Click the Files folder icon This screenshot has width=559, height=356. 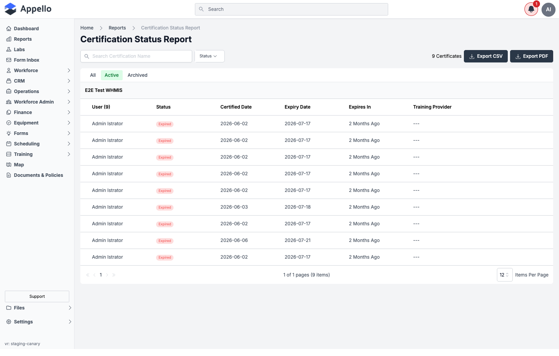[x=9, y=308]
